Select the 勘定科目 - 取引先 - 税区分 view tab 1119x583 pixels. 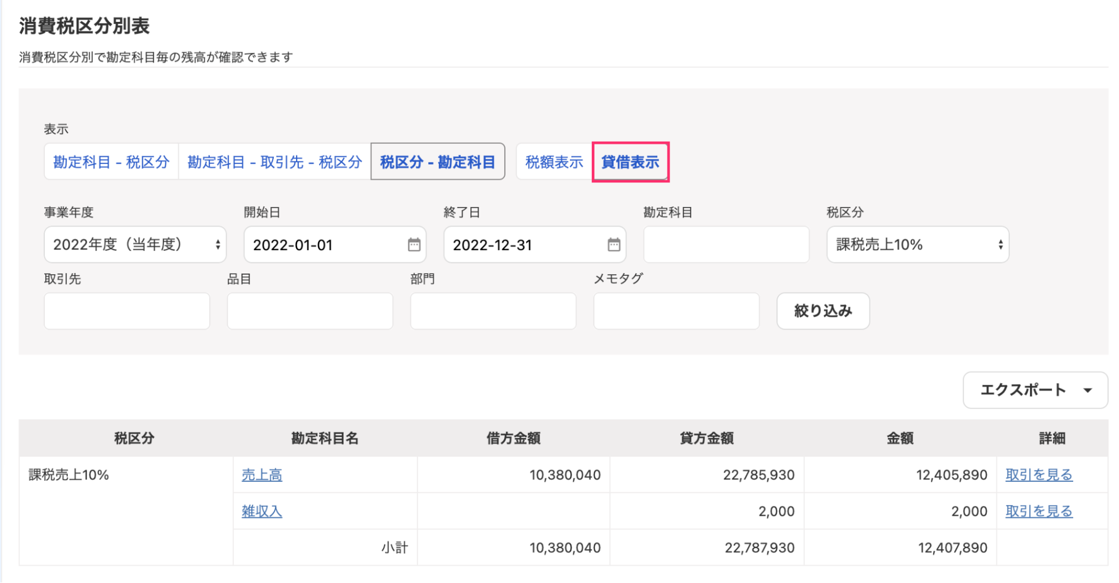(274, 162)
